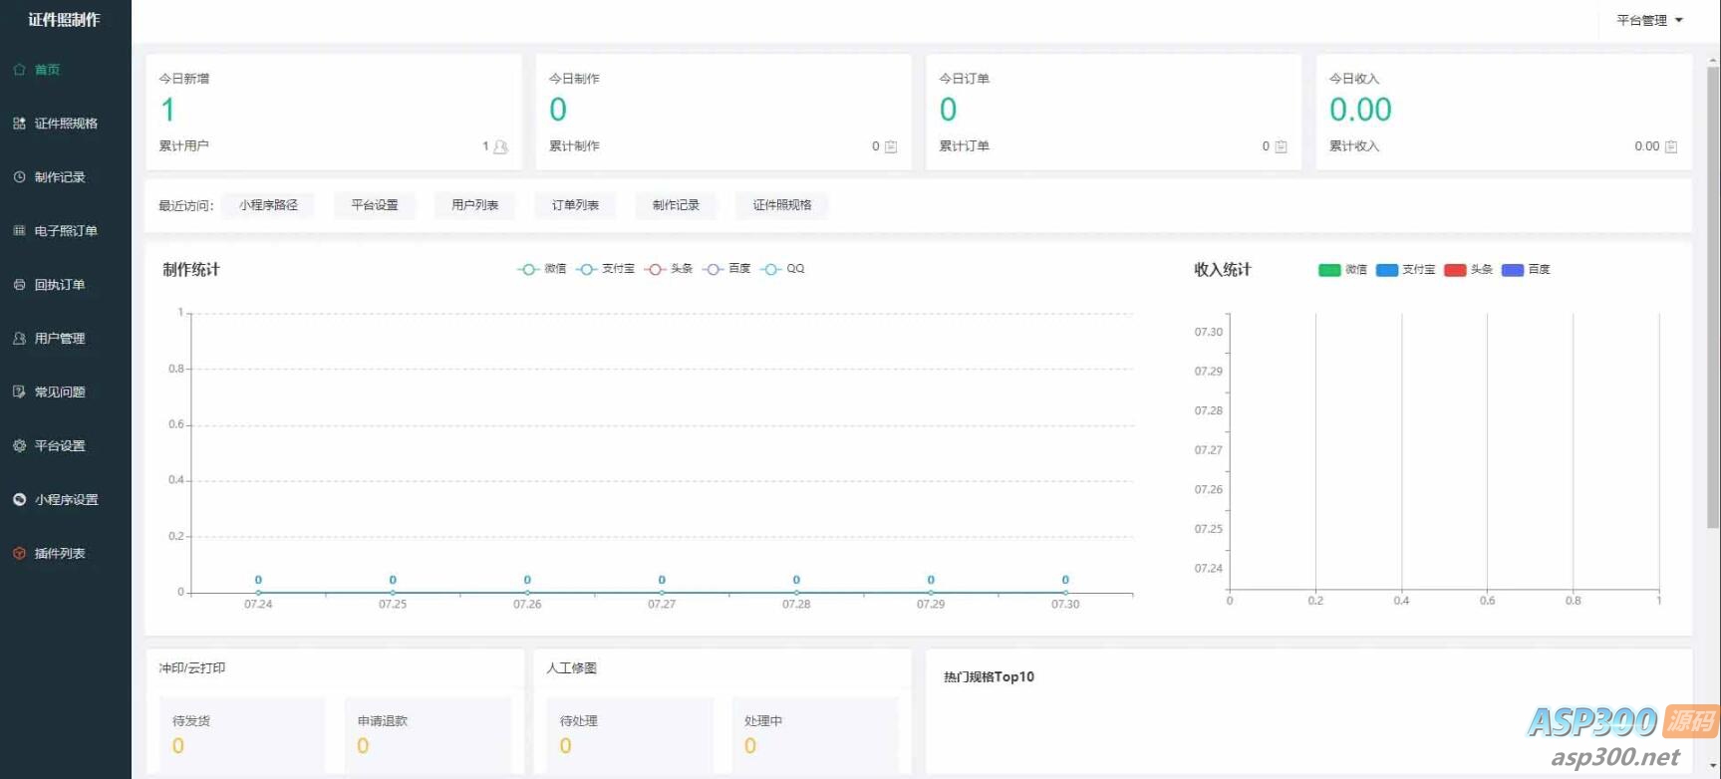Click the 回执订单 printer icon
The width and height of the screenshot is (1721, 779).
pos(19,285)
